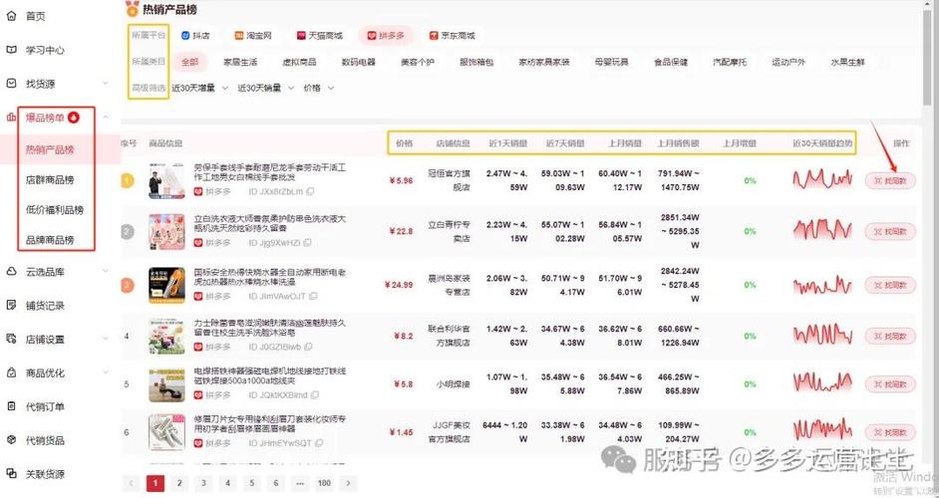Open 云选品库 cloud icon in sidebar

pyautogui.click(x=11, y=272)
